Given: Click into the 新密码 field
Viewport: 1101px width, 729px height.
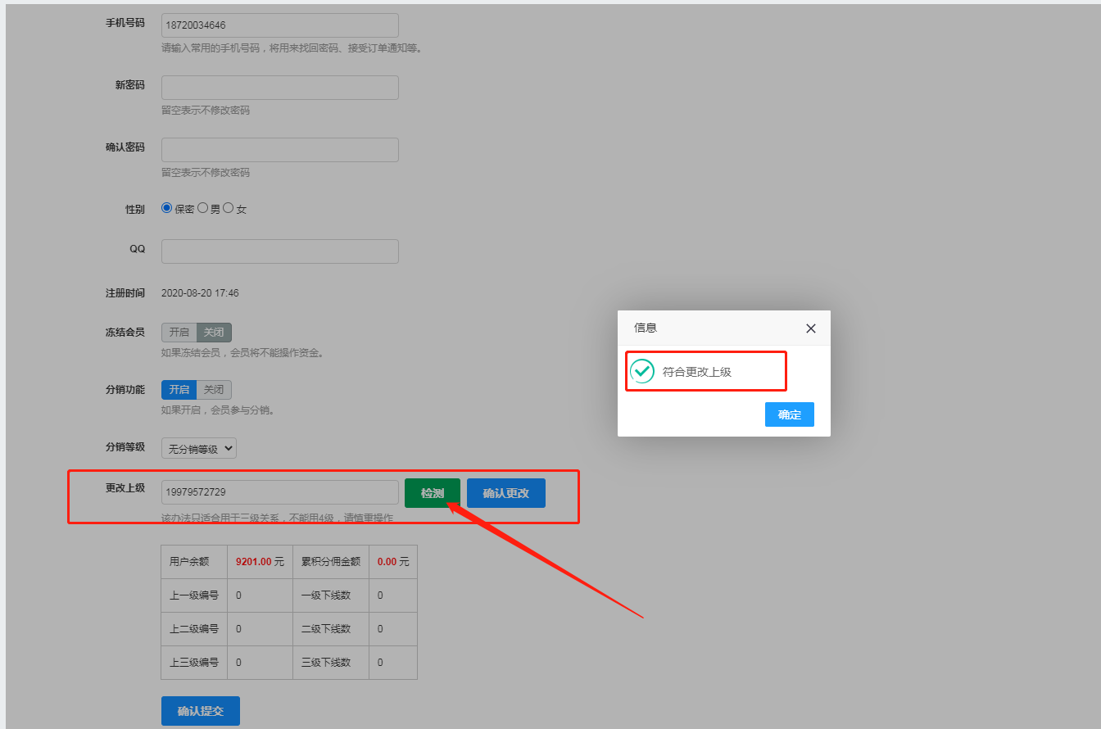Looking at the screenshot, I should pyautogui.click(x=279, y=88).
